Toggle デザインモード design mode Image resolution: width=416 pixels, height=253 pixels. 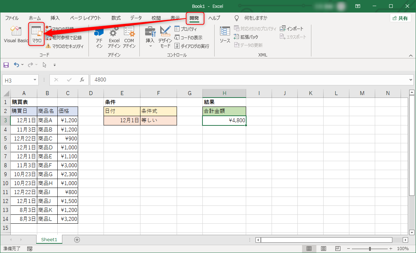165,38
